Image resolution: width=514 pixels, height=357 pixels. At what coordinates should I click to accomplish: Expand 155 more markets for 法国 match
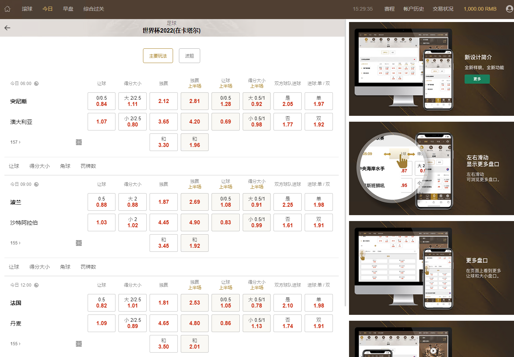[15, 344]
